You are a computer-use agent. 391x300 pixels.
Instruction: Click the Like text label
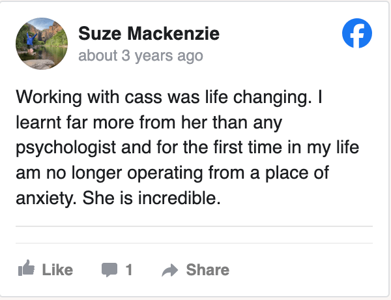57,270
